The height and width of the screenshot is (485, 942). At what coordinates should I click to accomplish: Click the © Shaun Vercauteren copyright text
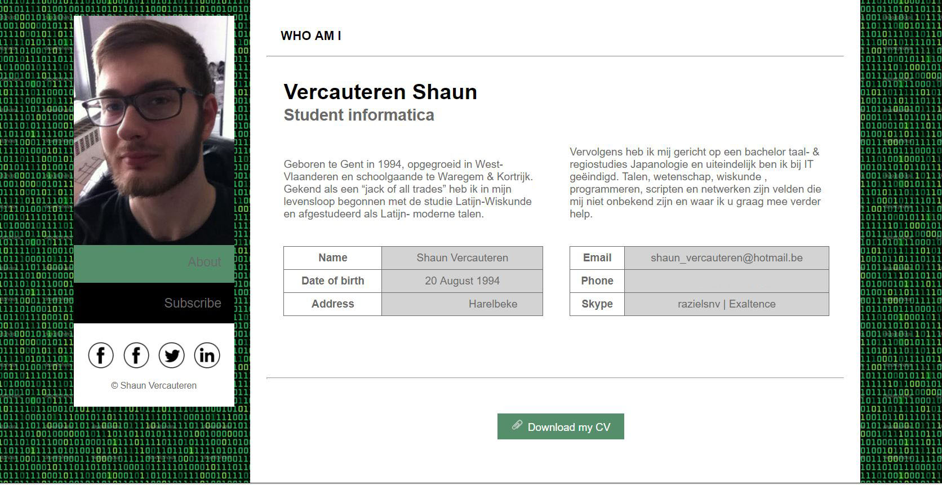tap(154, 386)
